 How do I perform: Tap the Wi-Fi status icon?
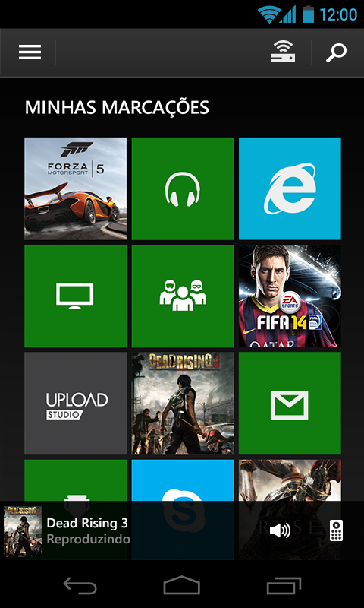pyautogui.click(x=268, y=14)
